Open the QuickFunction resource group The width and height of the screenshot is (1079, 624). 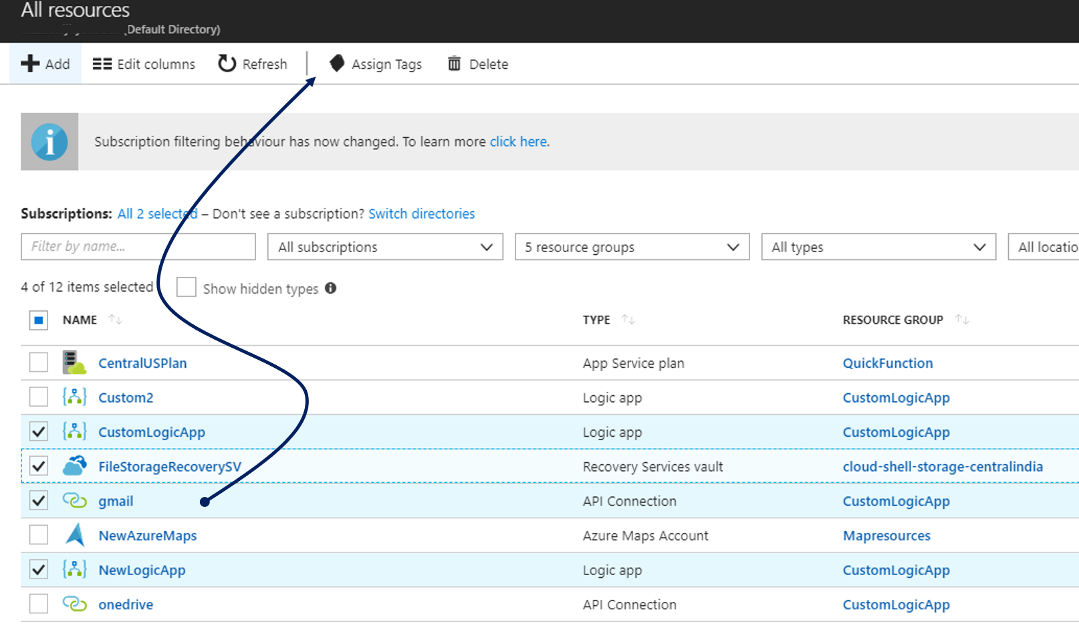pos(888,363)
